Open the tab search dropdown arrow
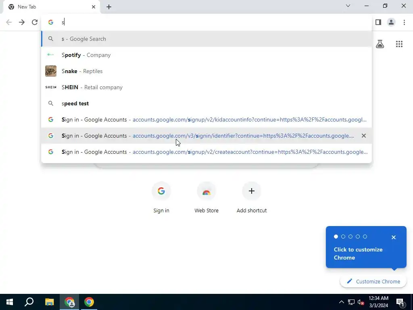The image size is (413, 310). (x=348, y=6)
